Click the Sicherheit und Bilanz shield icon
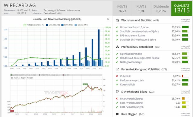Screen dimensions: 193x117 point(117,92)
